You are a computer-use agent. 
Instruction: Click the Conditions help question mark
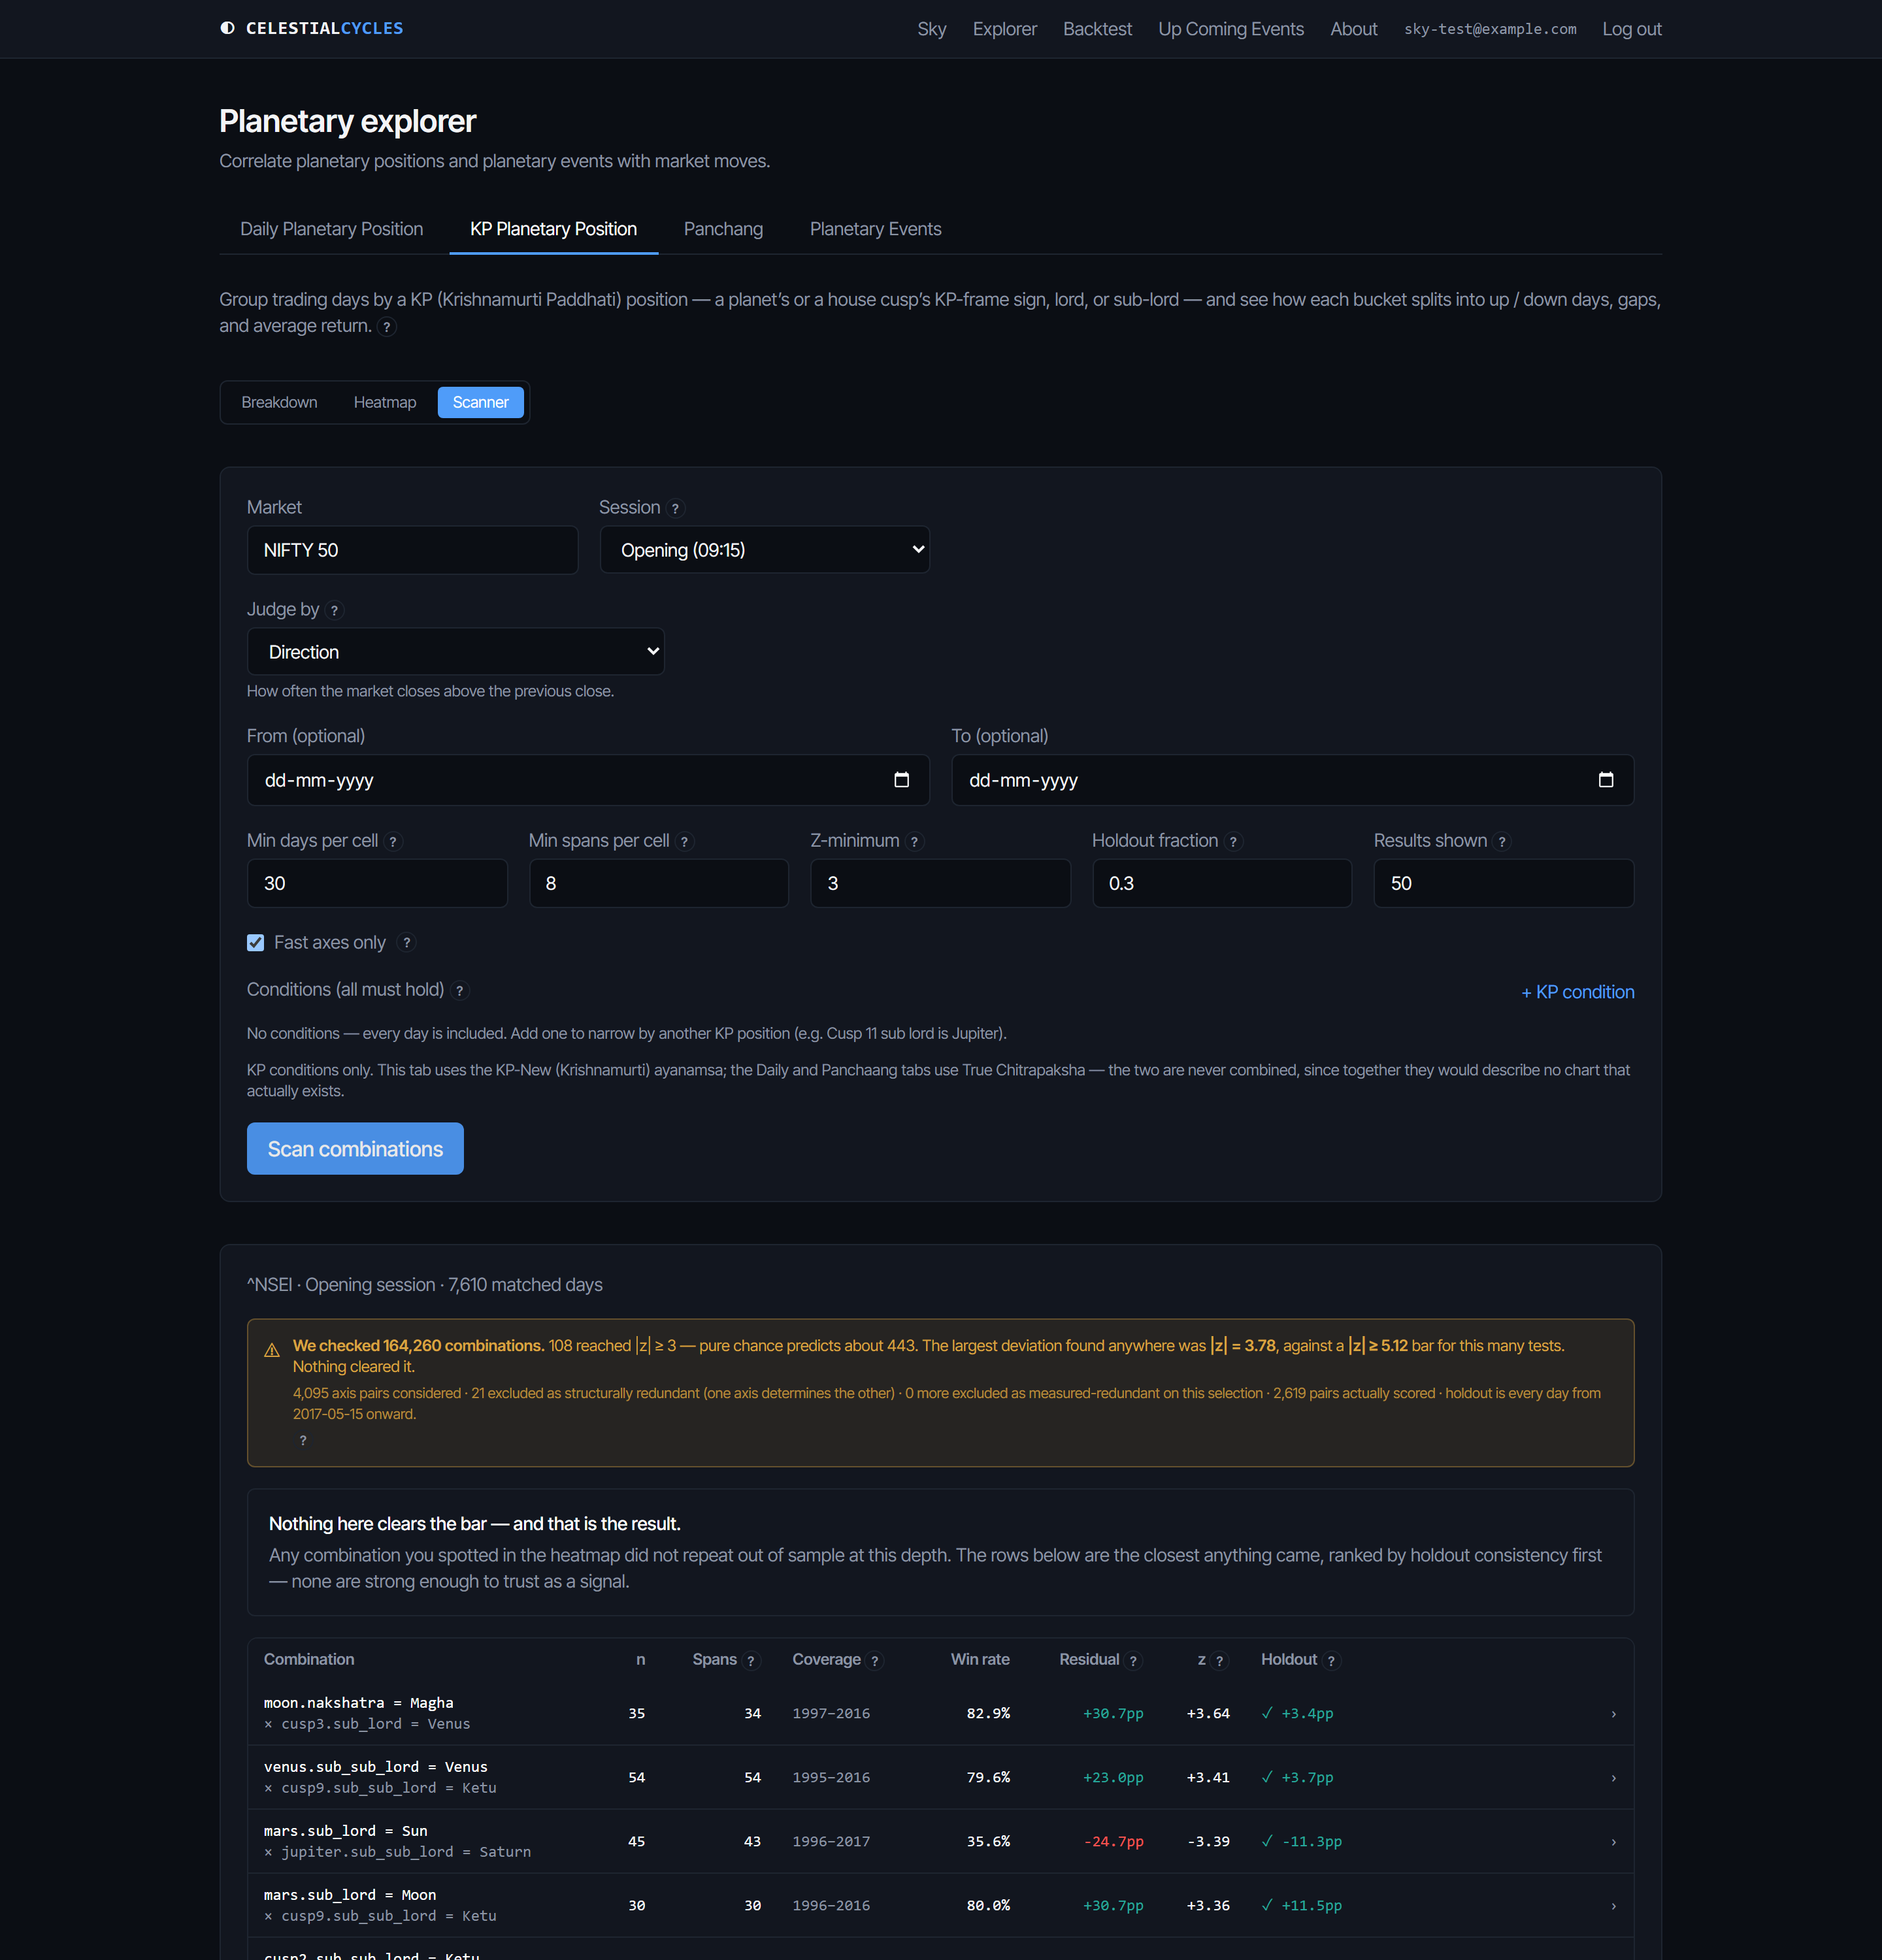pos(460,991)
